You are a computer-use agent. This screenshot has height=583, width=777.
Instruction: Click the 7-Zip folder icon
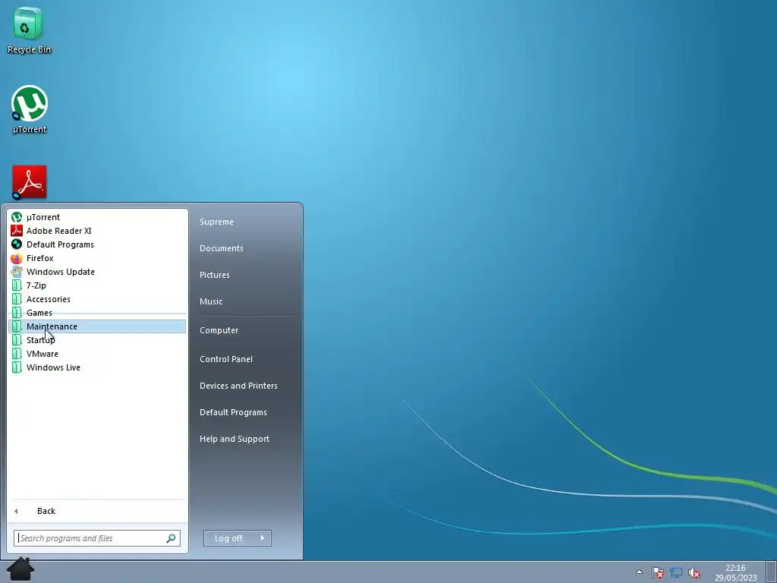click(17, 285)
